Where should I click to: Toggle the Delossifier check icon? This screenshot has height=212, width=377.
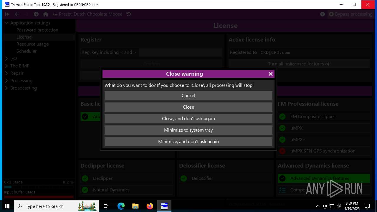point(184,178)
